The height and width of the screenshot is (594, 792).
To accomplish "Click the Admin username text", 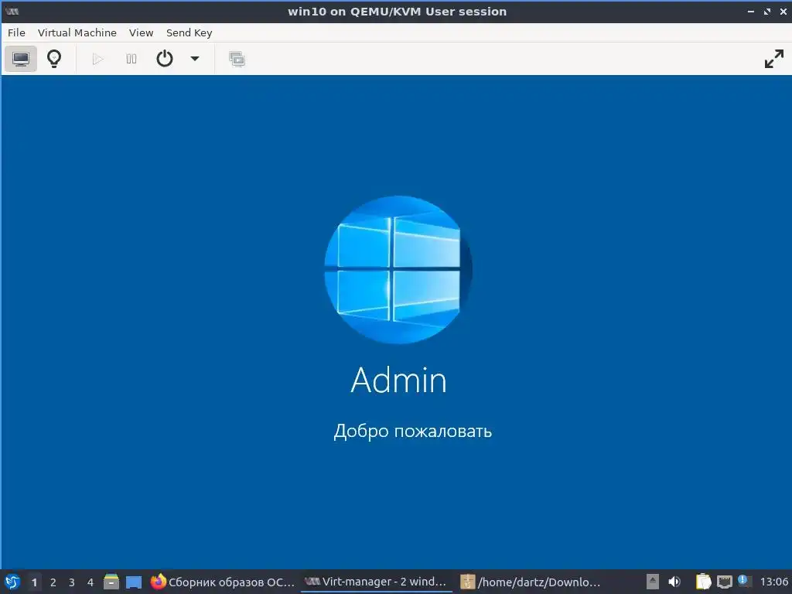I will point(398,380).
